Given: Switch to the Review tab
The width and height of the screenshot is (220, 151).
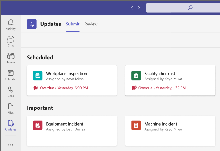Looking at the screenshot, I should 91,24.
